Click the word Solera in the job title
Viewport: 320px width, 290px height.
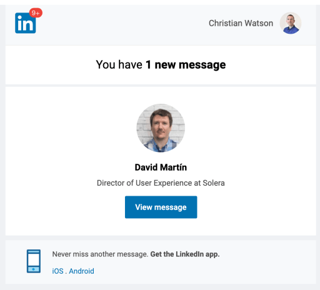coord(214,183)
